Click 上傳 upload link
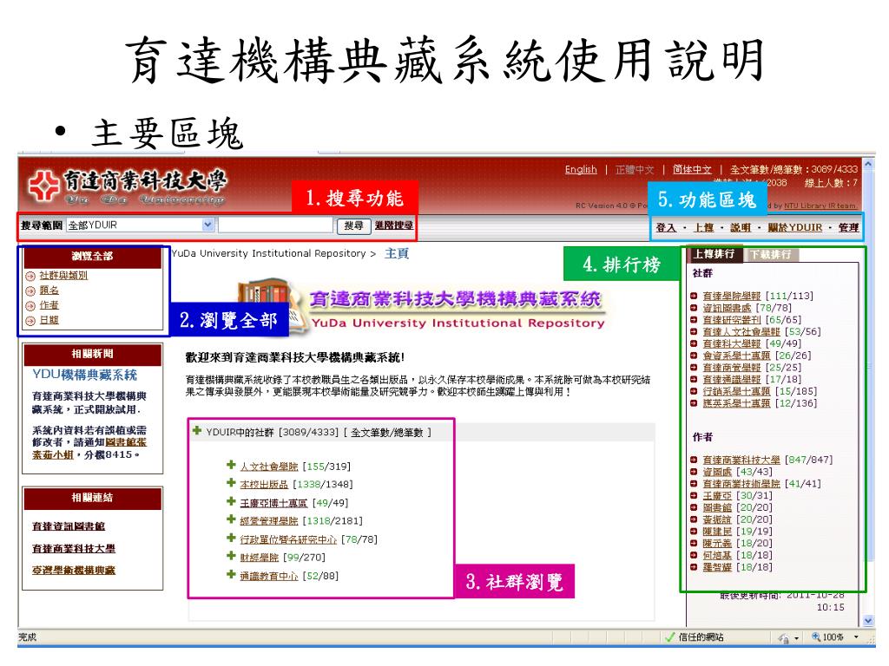Image resolution: width=889 pixels, height=666 pixels. point(703,228)
